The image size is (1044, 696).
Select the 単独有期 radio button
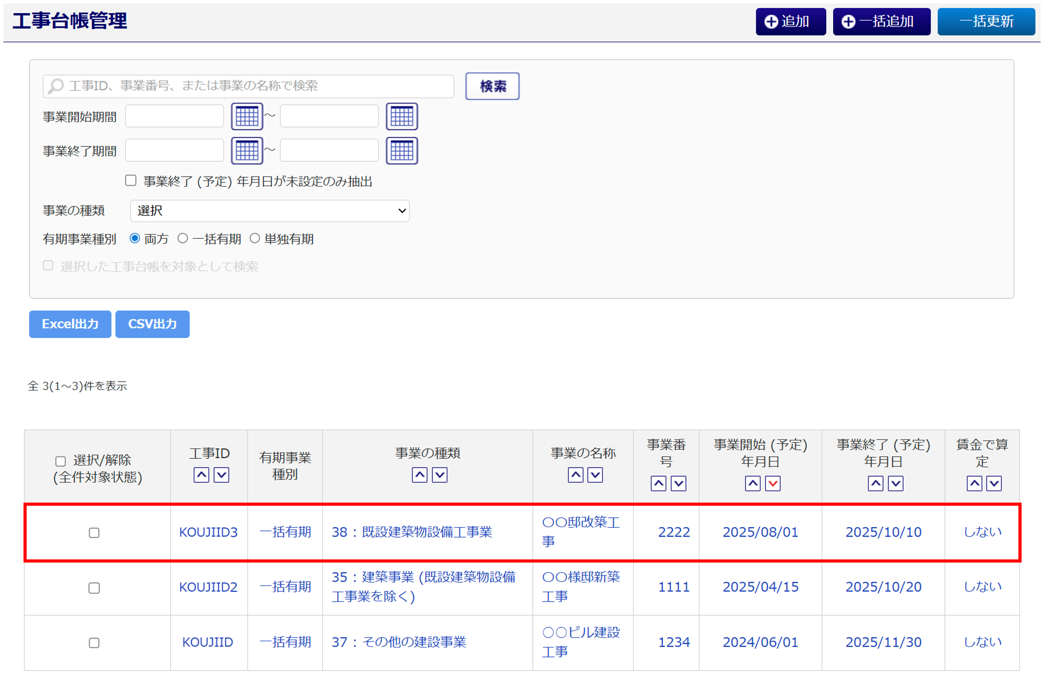(x=255, y=238)
